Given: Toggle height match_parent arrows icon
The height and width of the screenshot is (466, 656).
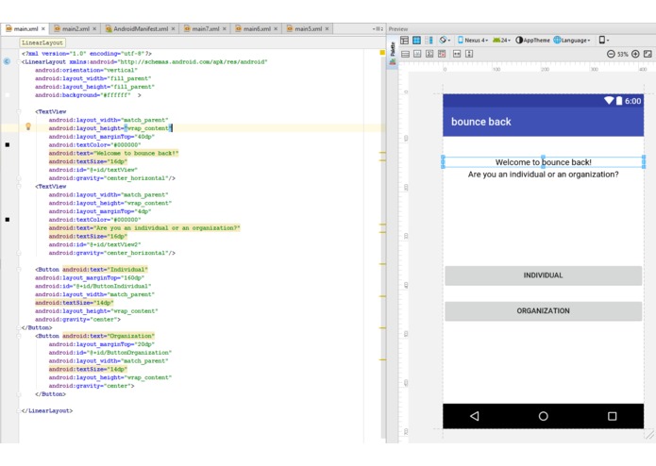Looking at the screenshot, I should [x=469, y=54].
